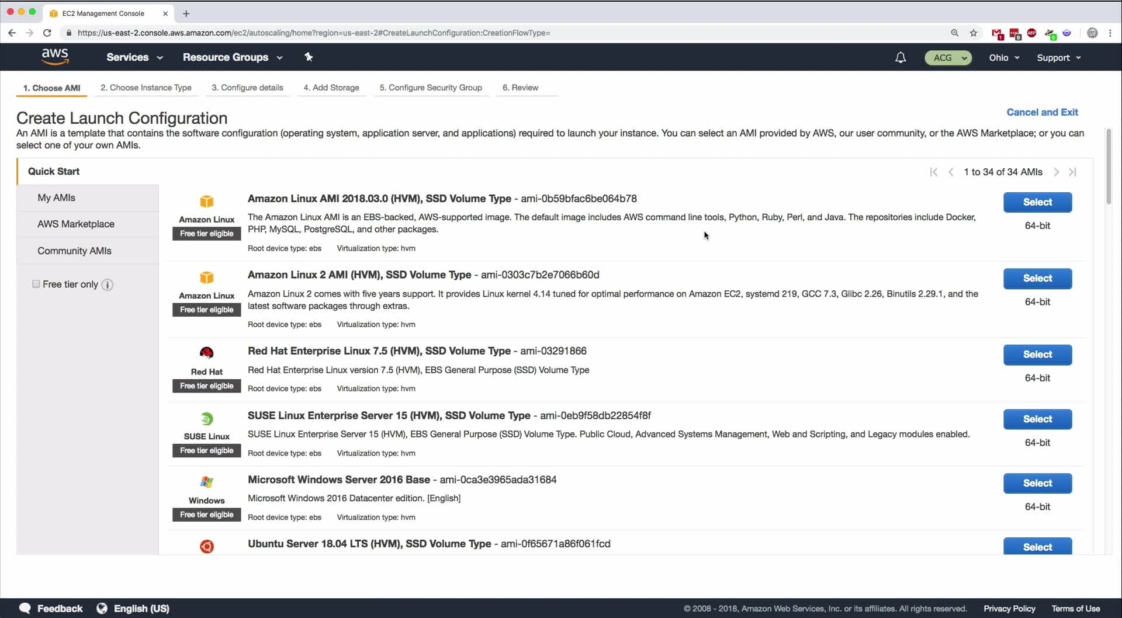This screenshot has width=1122, height=618.
Task: Click the Feedback speech bubble icon
Action: (25, 608)
